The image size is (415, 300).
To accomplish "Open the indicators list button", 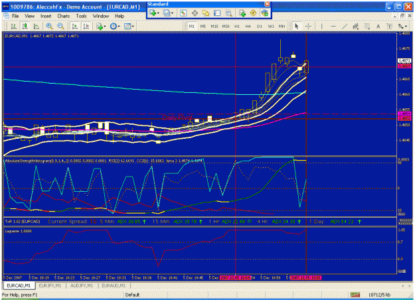I will coord(100,26).
